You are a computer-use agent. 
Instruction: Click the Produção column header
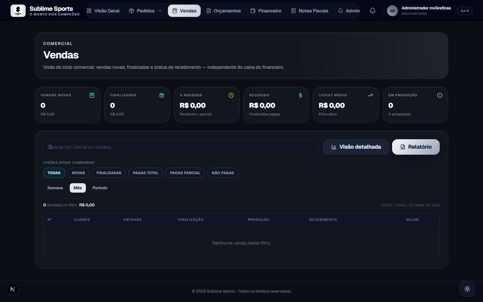(259, 220)
